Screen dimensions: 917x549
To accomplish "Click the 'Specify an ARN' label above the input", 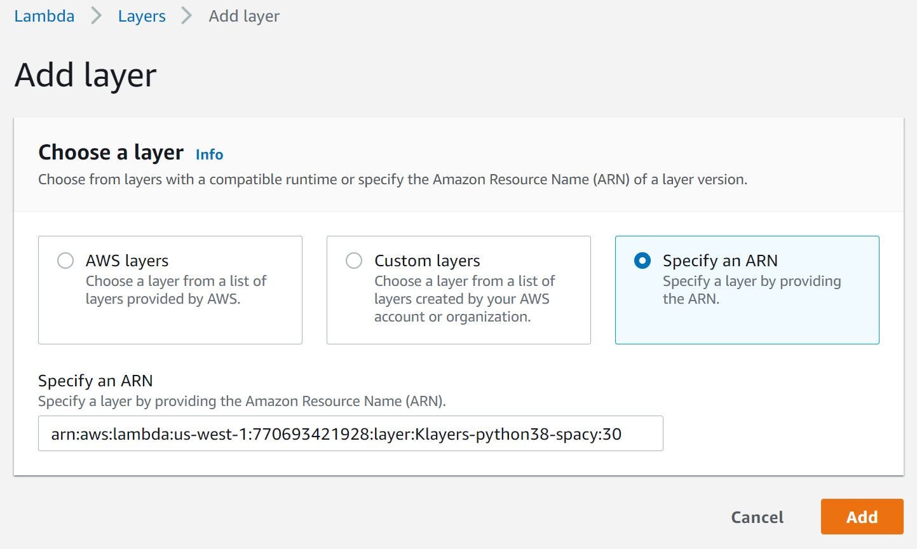I will [95, 381].
